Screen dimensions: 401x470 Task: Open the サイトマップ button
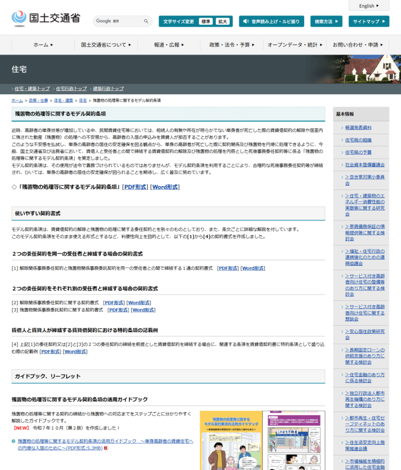pyautogui.click(x=369, y=21)
